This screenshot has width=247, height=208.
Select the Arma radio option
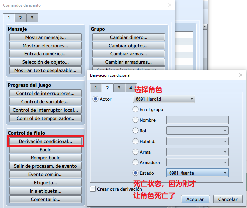[x=135, y=152]
